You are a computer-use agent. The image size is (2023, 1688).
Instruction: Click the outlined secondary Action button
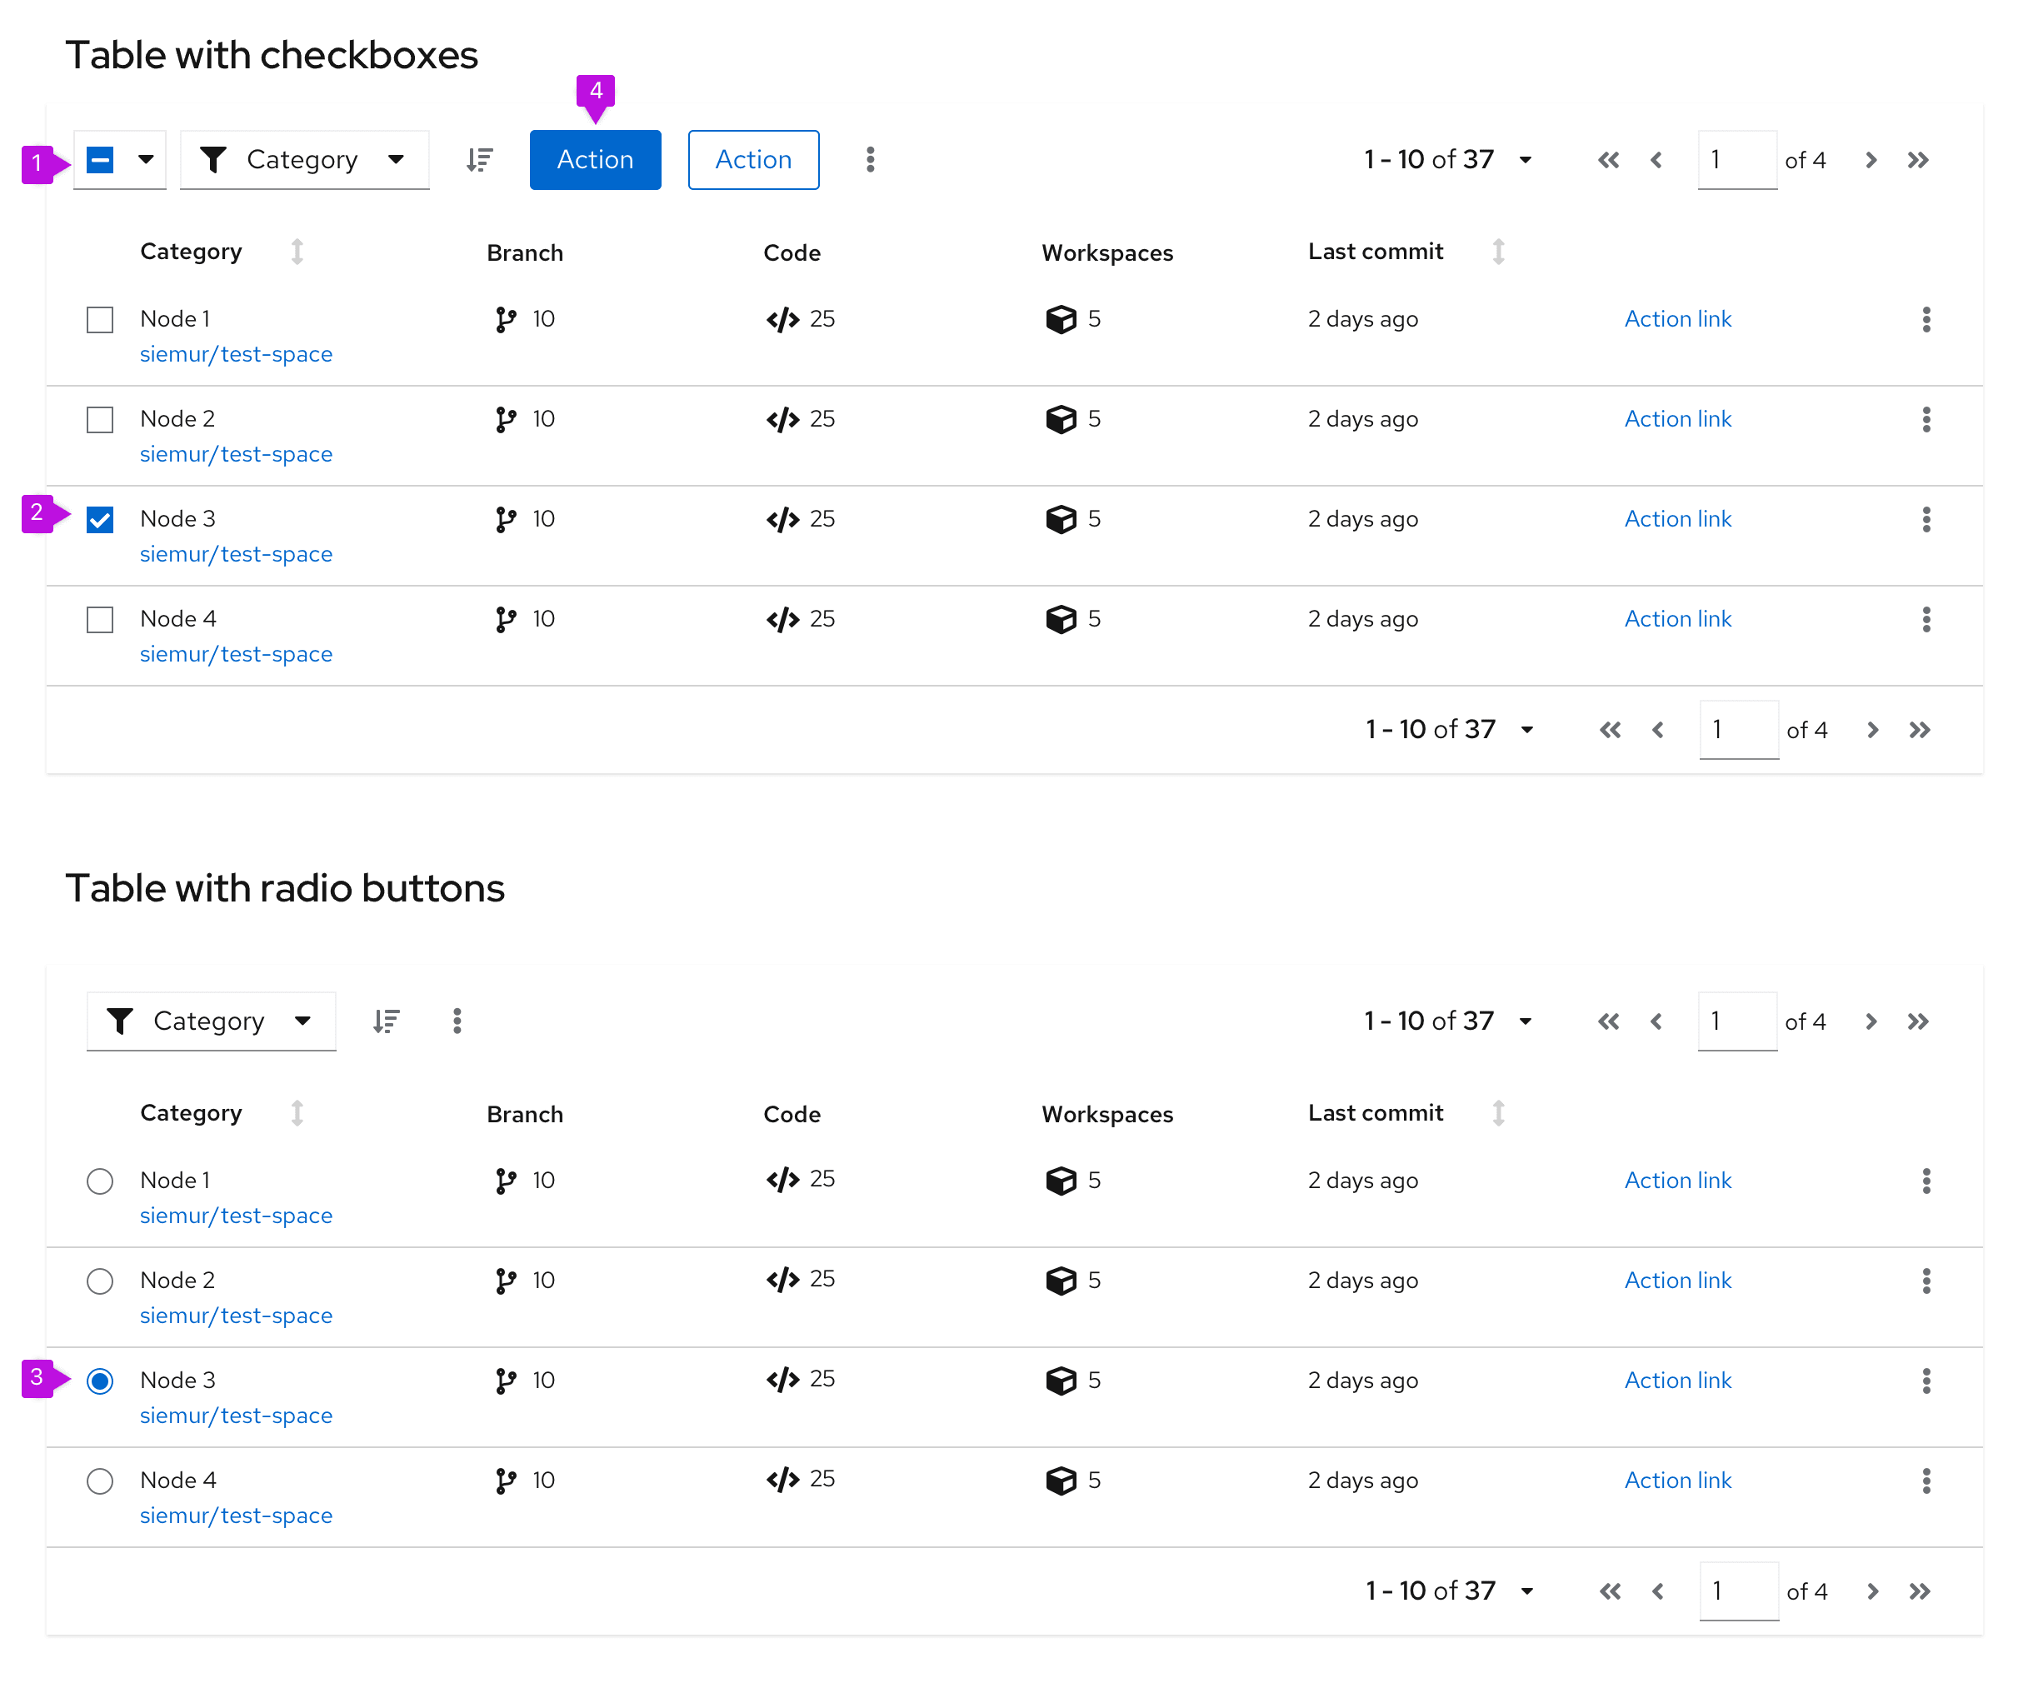click(752, 160)
